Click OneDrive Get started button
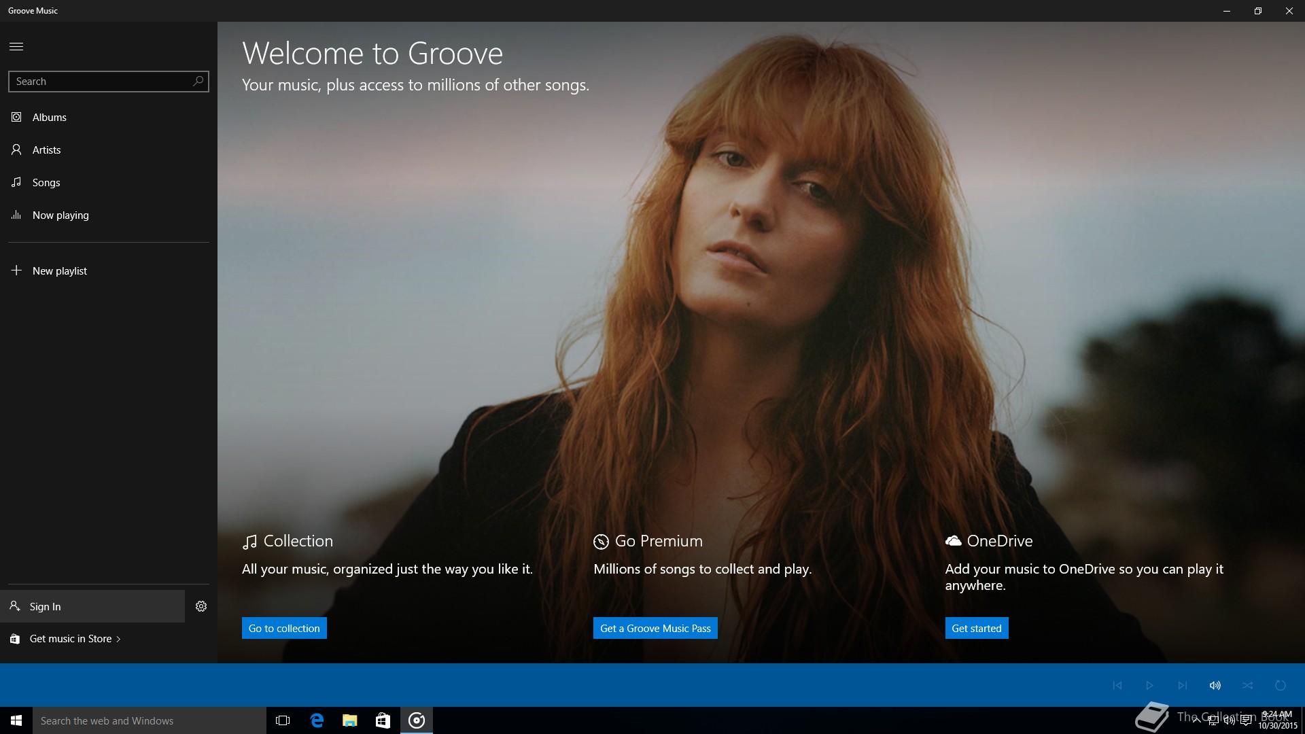Screen dimensions: 1305x734 click(977, 628)
